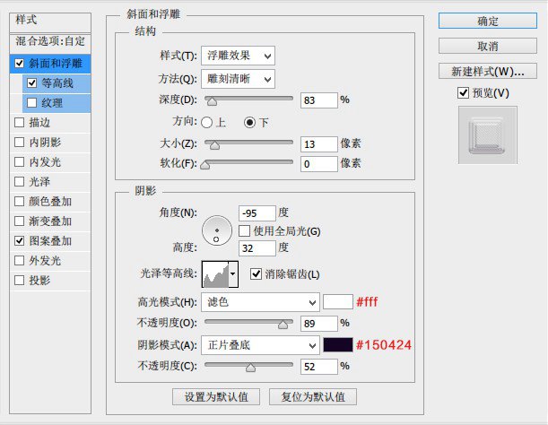Uncheck the 斜面和浮雕 checkbox
548x425 pixels.
[19, 64]
